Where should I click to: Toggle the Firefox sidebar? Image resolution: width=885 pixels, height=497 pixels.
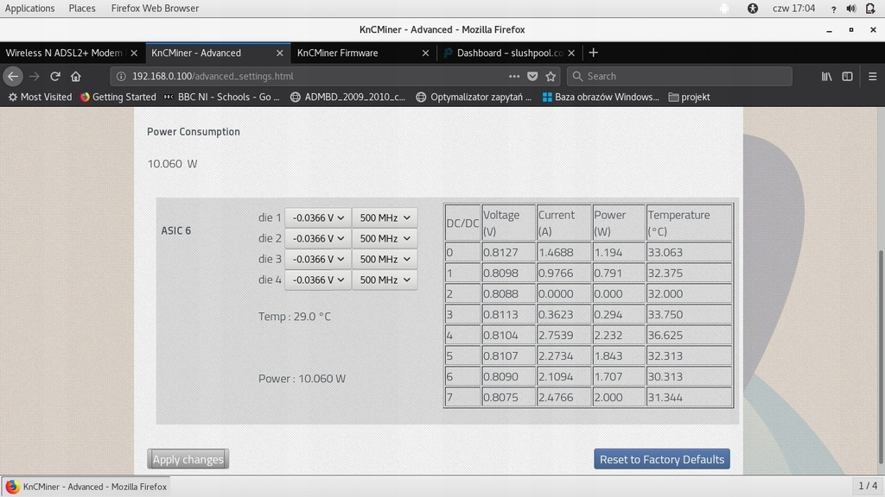[x=847, y=76]
